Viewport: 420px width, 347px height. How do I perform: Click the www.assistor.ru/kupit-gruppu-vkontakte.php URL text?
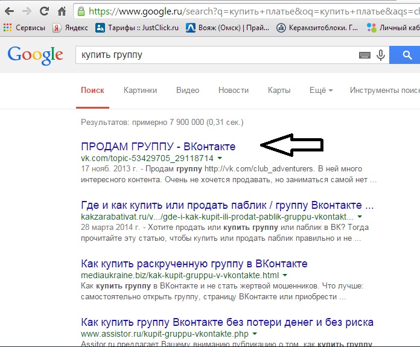tap(165, 334)
